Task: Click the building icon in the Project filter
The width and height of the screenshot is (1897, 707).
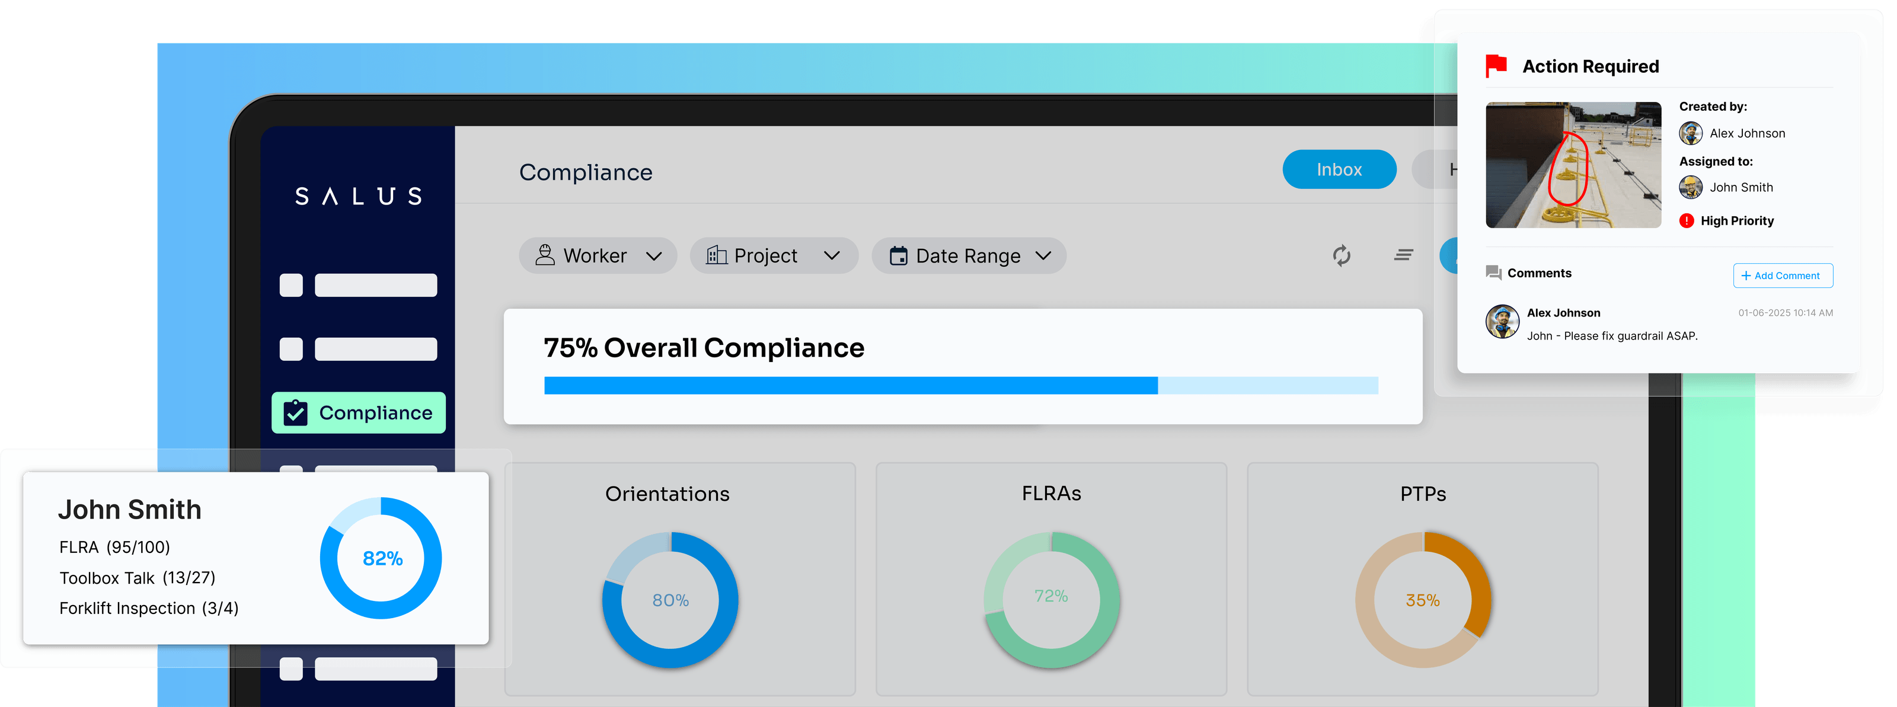Action: pyautogui.click(x=717, y=255)
